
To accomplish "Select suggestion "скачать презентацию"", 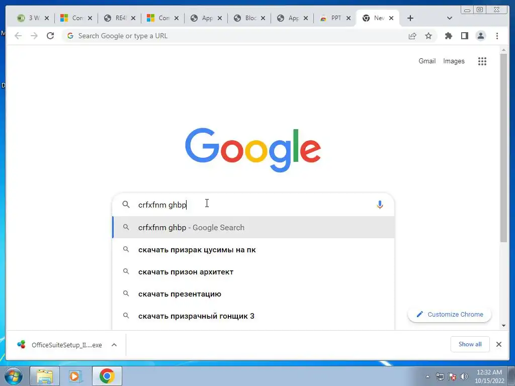I will pyautogui.click(x=253, y=294).
